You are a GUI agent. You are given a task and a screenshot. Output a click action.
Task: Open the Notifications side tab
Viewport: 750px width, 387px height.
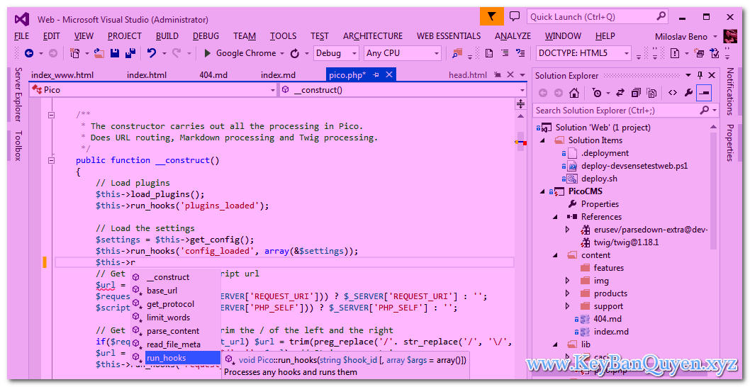click(730, 91)
